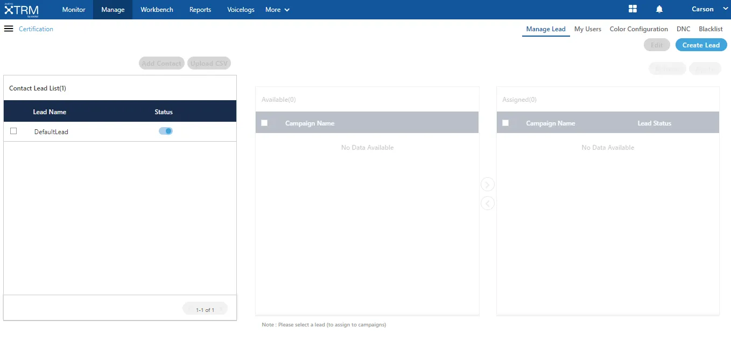Expand the More menu dropdown
This screenshot has height=348, width=731.
pos(277,10)
